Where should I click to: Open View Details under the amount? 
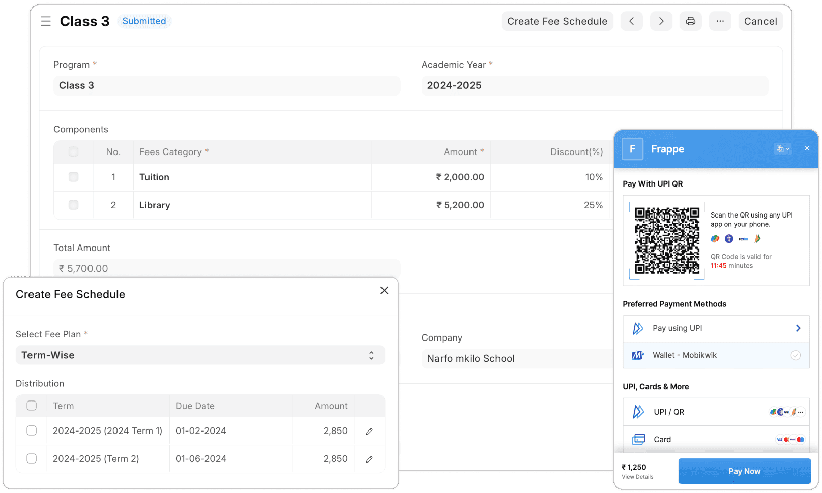coord(637,477)
